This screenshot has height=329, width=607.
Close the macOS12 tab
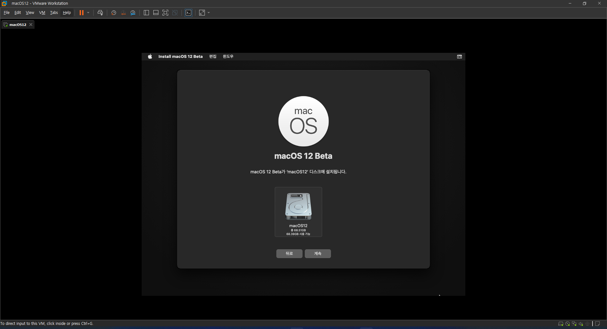coord(31,25)
